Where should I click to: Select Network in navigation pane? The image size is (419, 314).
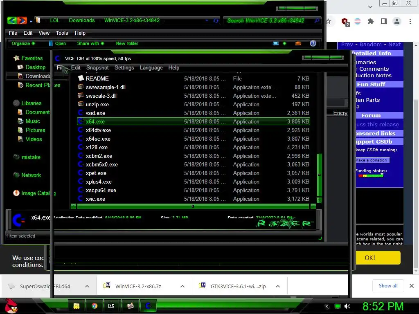(27, 175)
